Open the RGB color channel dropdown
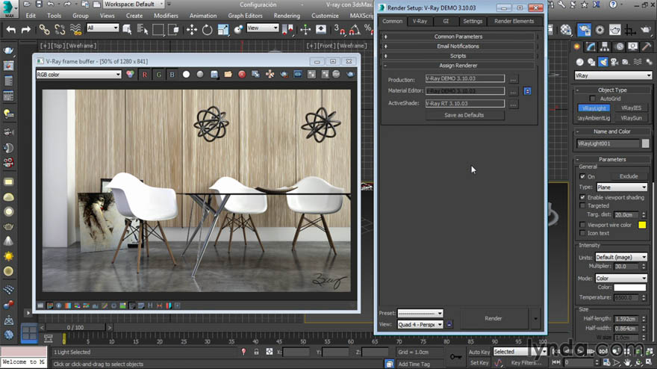Viewport: 657px width, 369px height. [x=78, y=75]
